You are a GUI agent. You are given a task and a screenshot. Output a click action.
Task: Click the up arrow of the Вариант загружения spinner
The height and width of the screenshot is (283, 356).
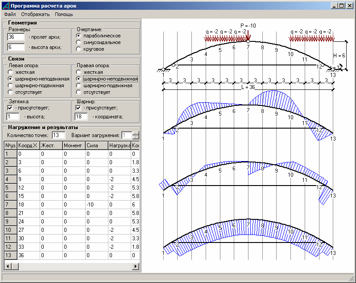point(136,133)
